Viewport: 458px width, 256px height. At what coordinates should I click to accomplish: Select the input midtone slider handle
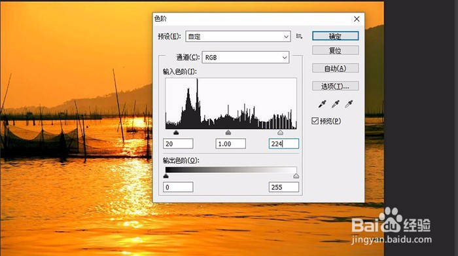point(228,133)
